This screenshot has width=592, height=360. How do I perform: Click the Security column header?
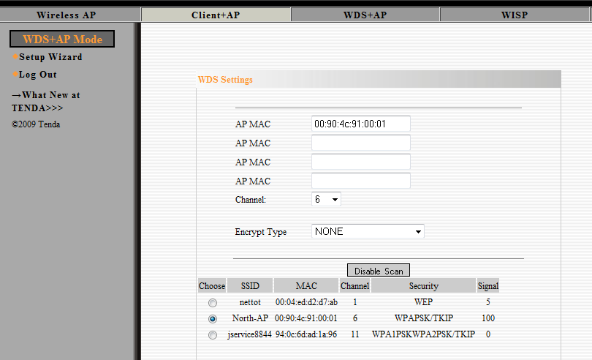coord(423,286)
